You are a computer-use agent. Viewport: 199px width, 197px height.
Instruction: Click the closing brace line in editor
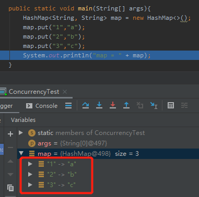coord(10,65)
